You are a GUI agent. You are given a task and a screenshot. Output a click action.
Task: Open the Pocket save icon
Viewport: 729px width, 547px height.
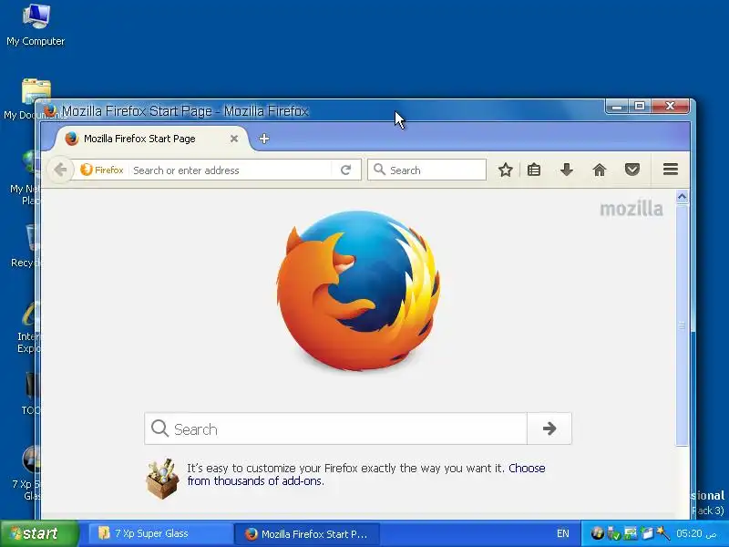point(631,170)
